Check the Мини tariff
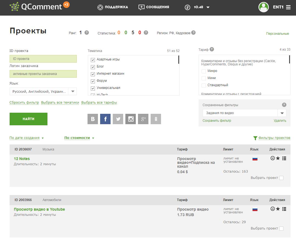The width and height of the screenshot is (296, 241). coord(204,78)
